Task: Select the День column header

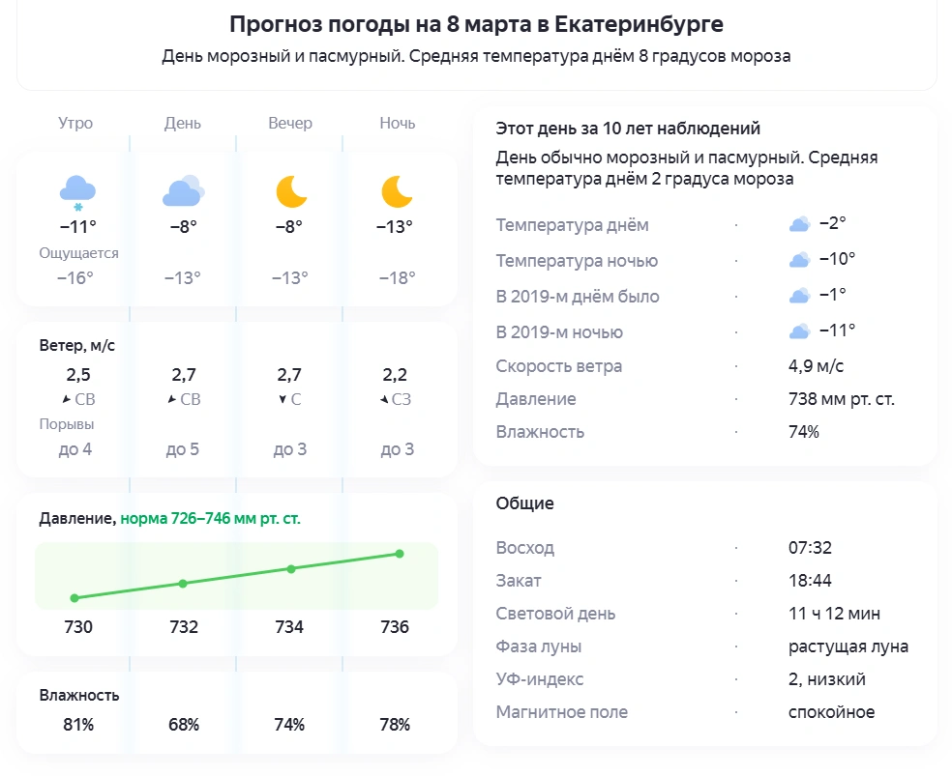Action: [183, 123]
